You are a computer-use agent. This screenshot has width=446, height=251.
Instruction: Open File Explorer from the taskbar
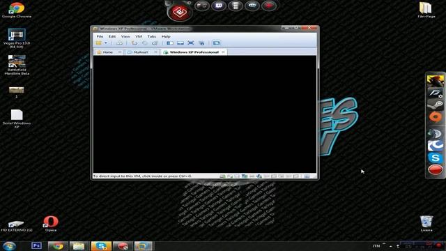(79, 246)
